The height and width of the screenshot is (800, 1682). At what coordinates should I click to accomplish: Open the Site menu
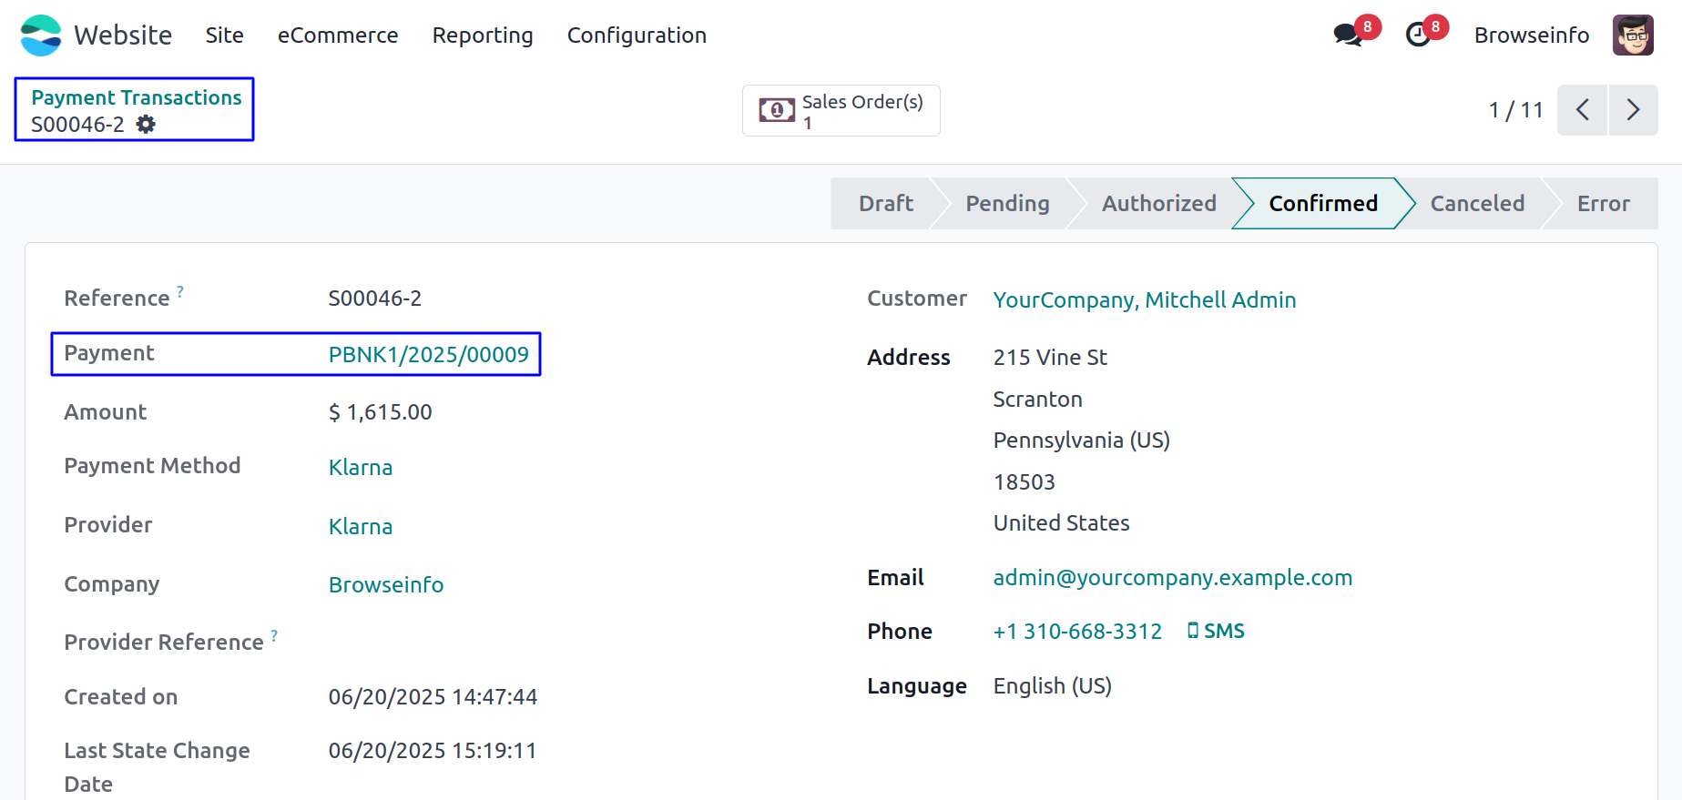click(224, 35)
